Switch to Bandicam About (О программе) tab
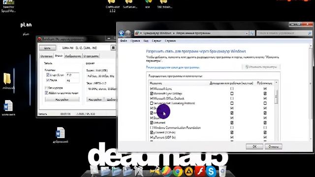This screenshot has width=315, height=177. pos(91,56)
